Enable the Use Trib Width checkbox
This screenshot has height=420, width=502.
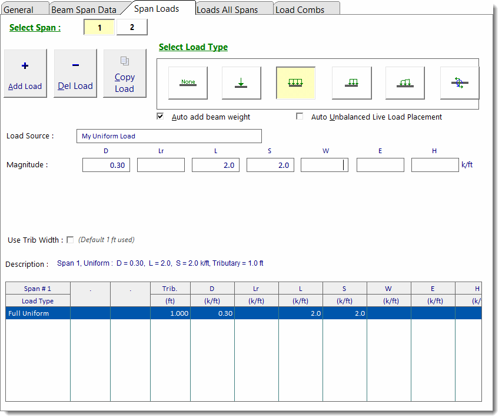pos(70,240)
